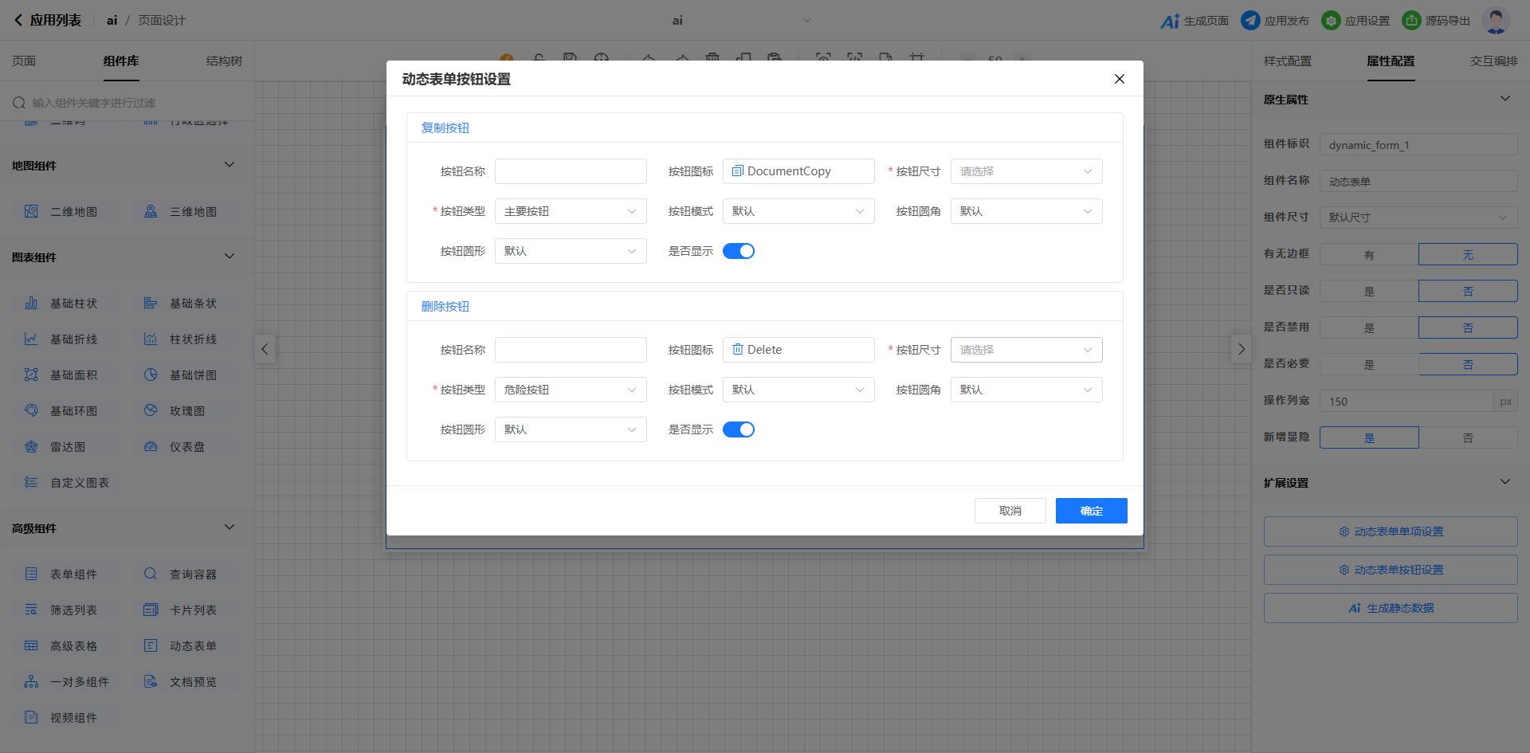Open 按钮类型 dropdown showing 危险按钮
The height and width of the screenshot is (753, 1530).
click(x=570, y=390)
